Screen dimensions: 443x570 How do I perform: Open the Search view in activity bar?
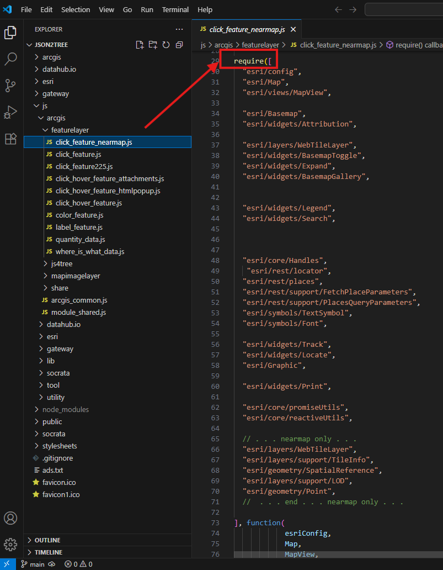10,58
